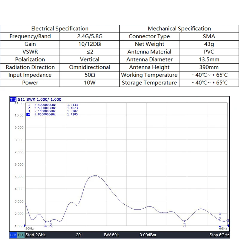Click Electrical Specification header
This screenshot has width=239, height=239.
tap(60, 29)
